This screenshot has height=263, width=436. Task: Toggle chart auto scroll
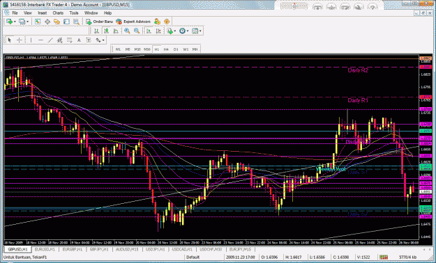[149, 31]
